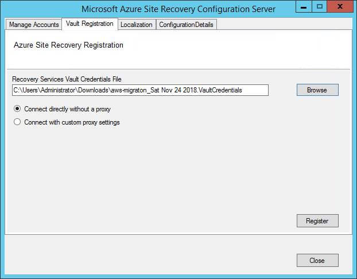Click the 'Azure Site Recovery Registration' heading

point(68,45)
